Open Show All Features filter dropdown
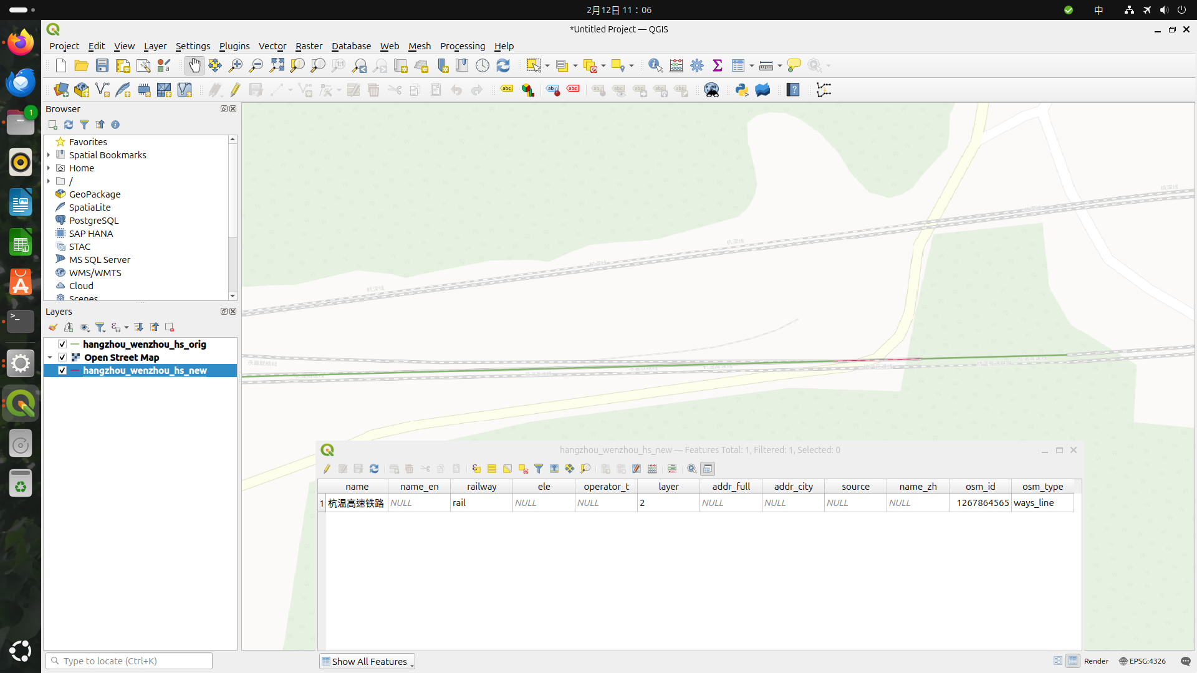The image size is (1197, 673). tap(368, 661)
